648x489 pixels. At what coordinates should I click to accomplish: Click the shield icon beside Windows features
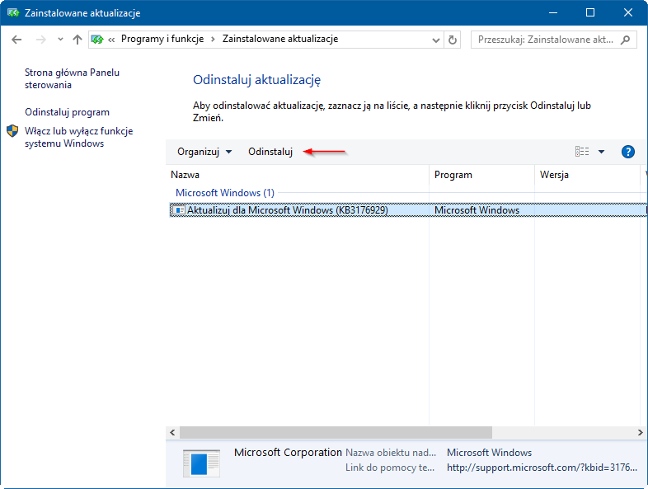click(12, 131)
